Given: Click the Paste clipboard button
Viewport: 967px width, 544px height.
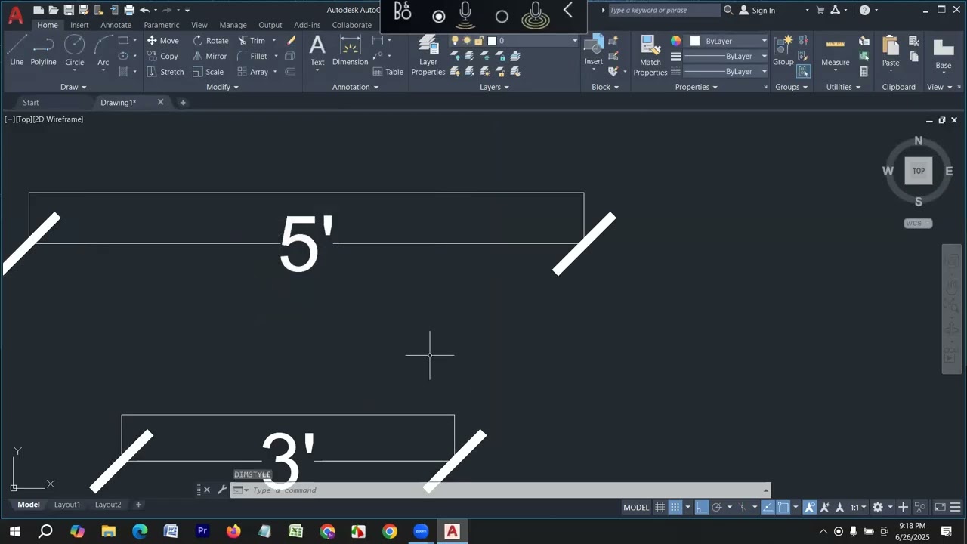Looking at the screenshot, I should click(x=891, y=50).
